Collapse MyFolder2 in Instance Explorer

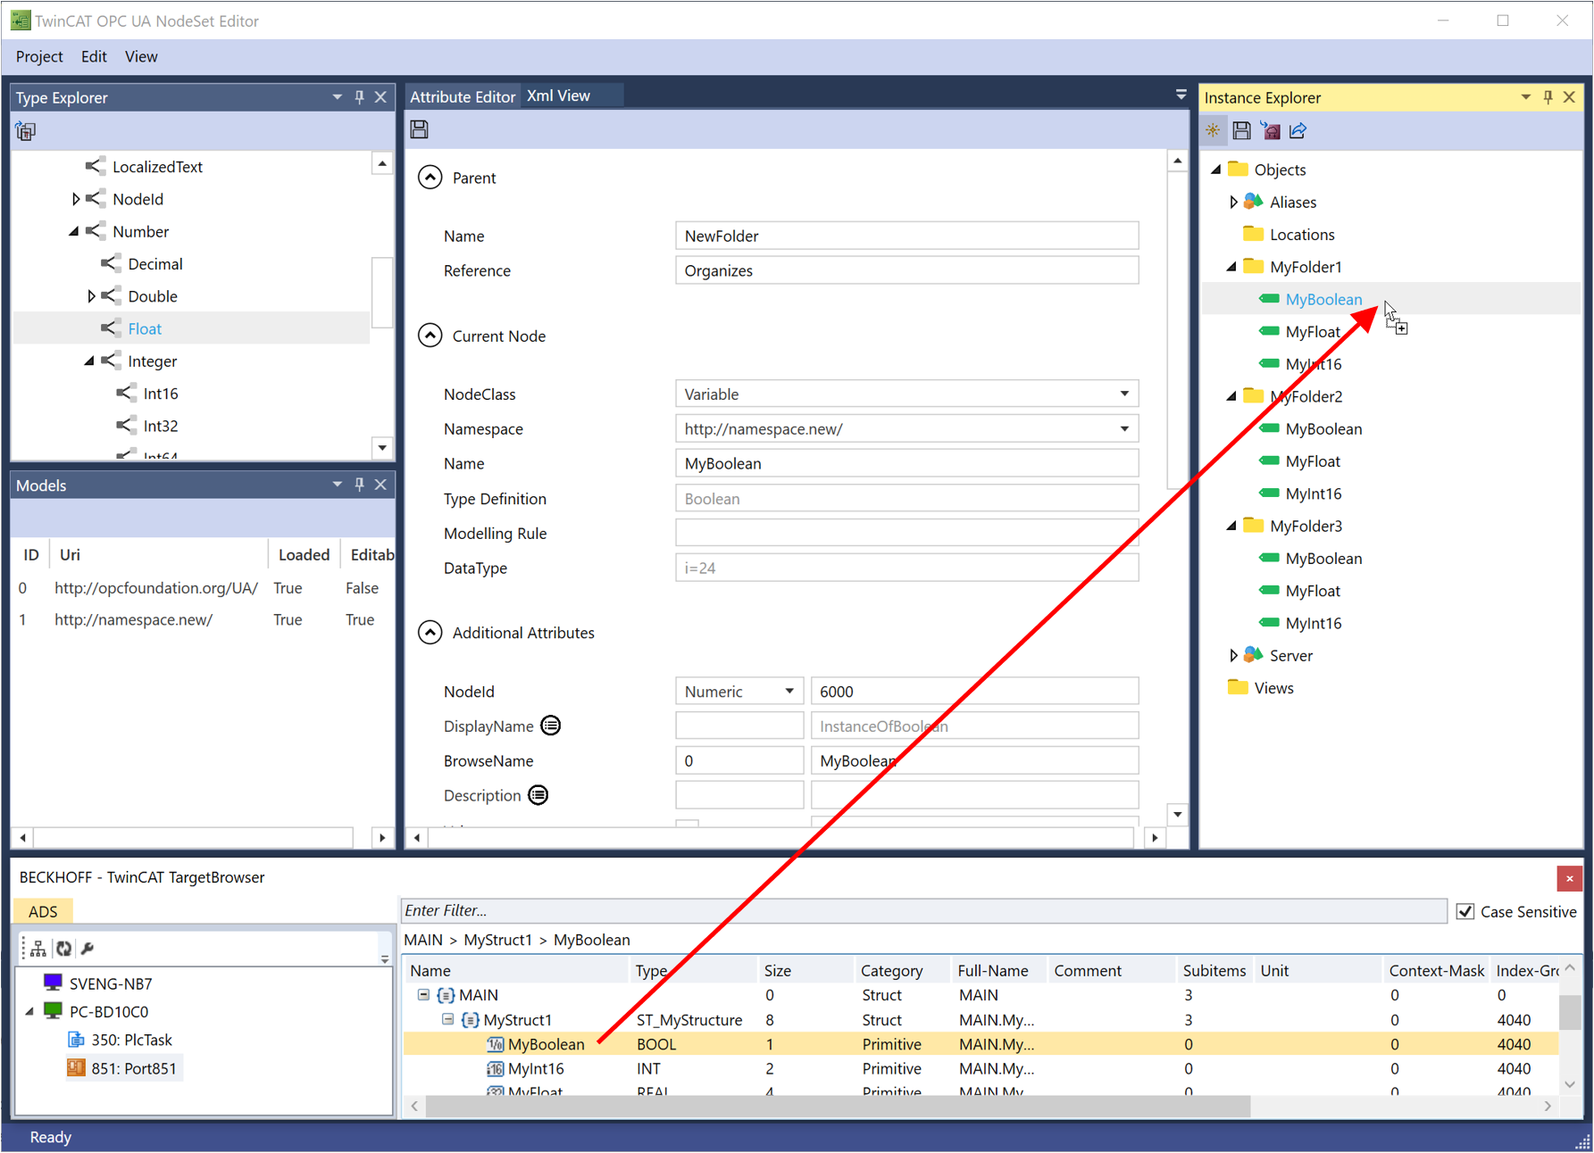(1231, 396)
